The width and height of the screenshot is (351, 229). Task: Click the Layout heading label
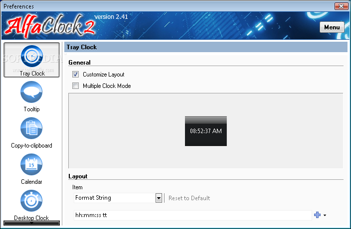78,176
